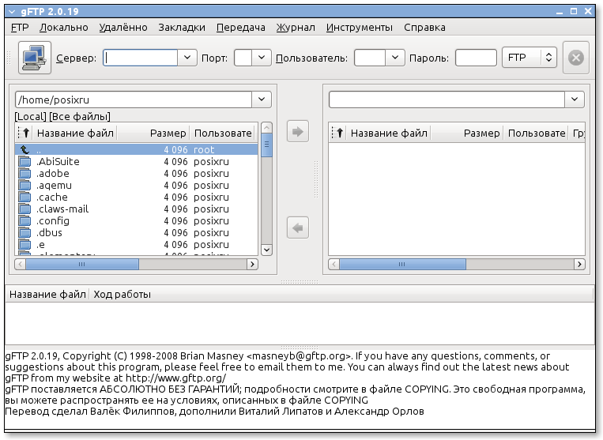Image resolution: width=603 pixels, height=440 pixels.
Task: Click the .AbiSuite folder icon
Action: [25, 161]
